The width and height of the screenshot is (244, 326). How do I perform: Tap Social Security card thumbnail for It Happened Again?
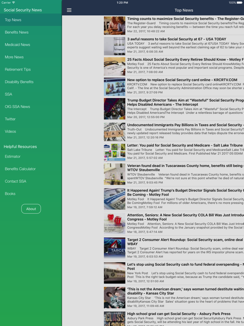coord(114,199)
